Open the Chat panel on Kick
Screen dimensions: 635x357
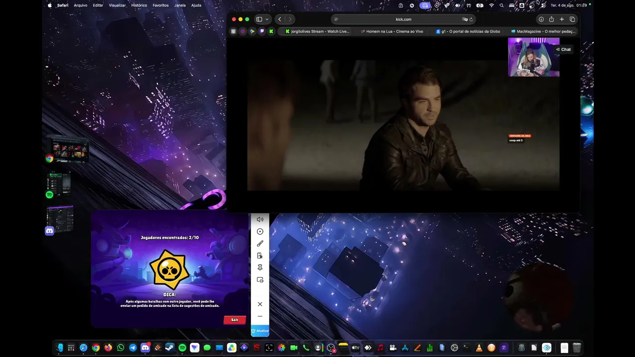pyautogui.click(x=563, y=50)
